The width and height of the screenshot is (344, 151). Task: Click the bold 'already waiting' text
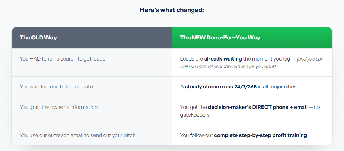(223, 59)
